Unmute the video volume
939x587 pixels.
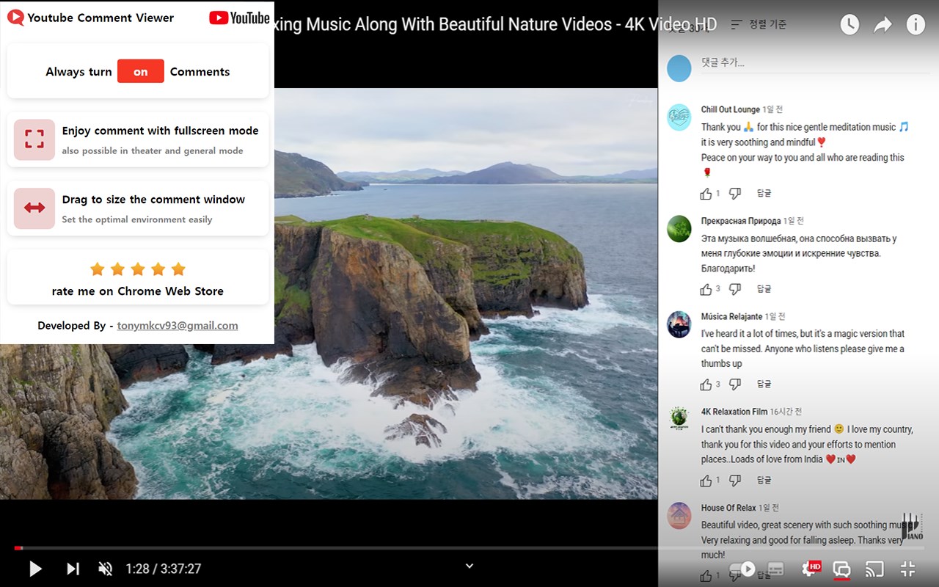[106, 569]
